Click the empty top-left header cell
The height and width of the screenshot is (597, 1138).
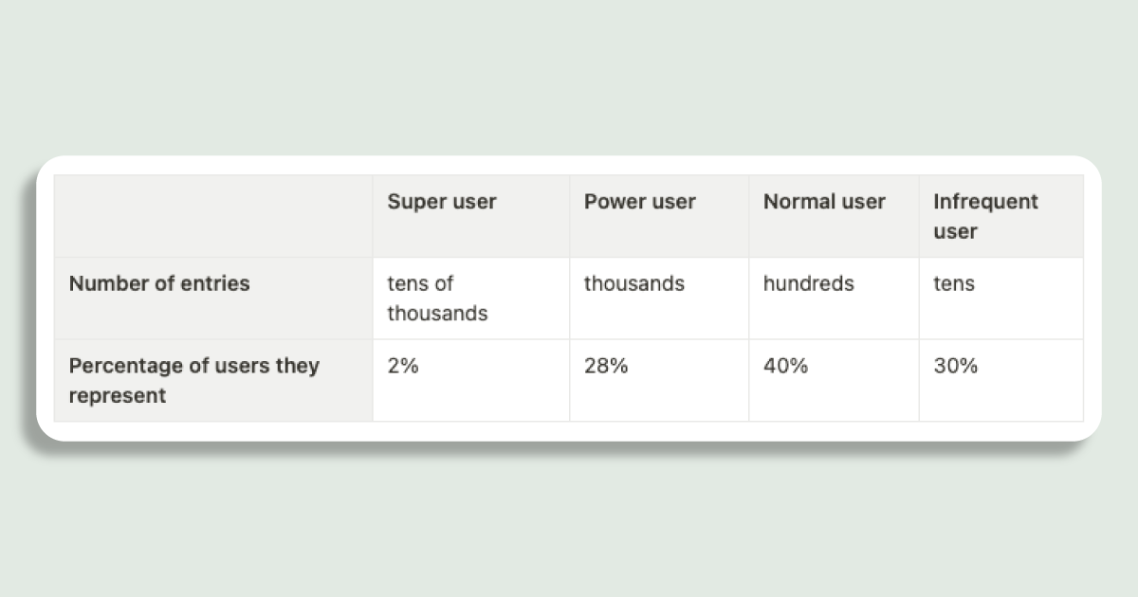[212, 216]
